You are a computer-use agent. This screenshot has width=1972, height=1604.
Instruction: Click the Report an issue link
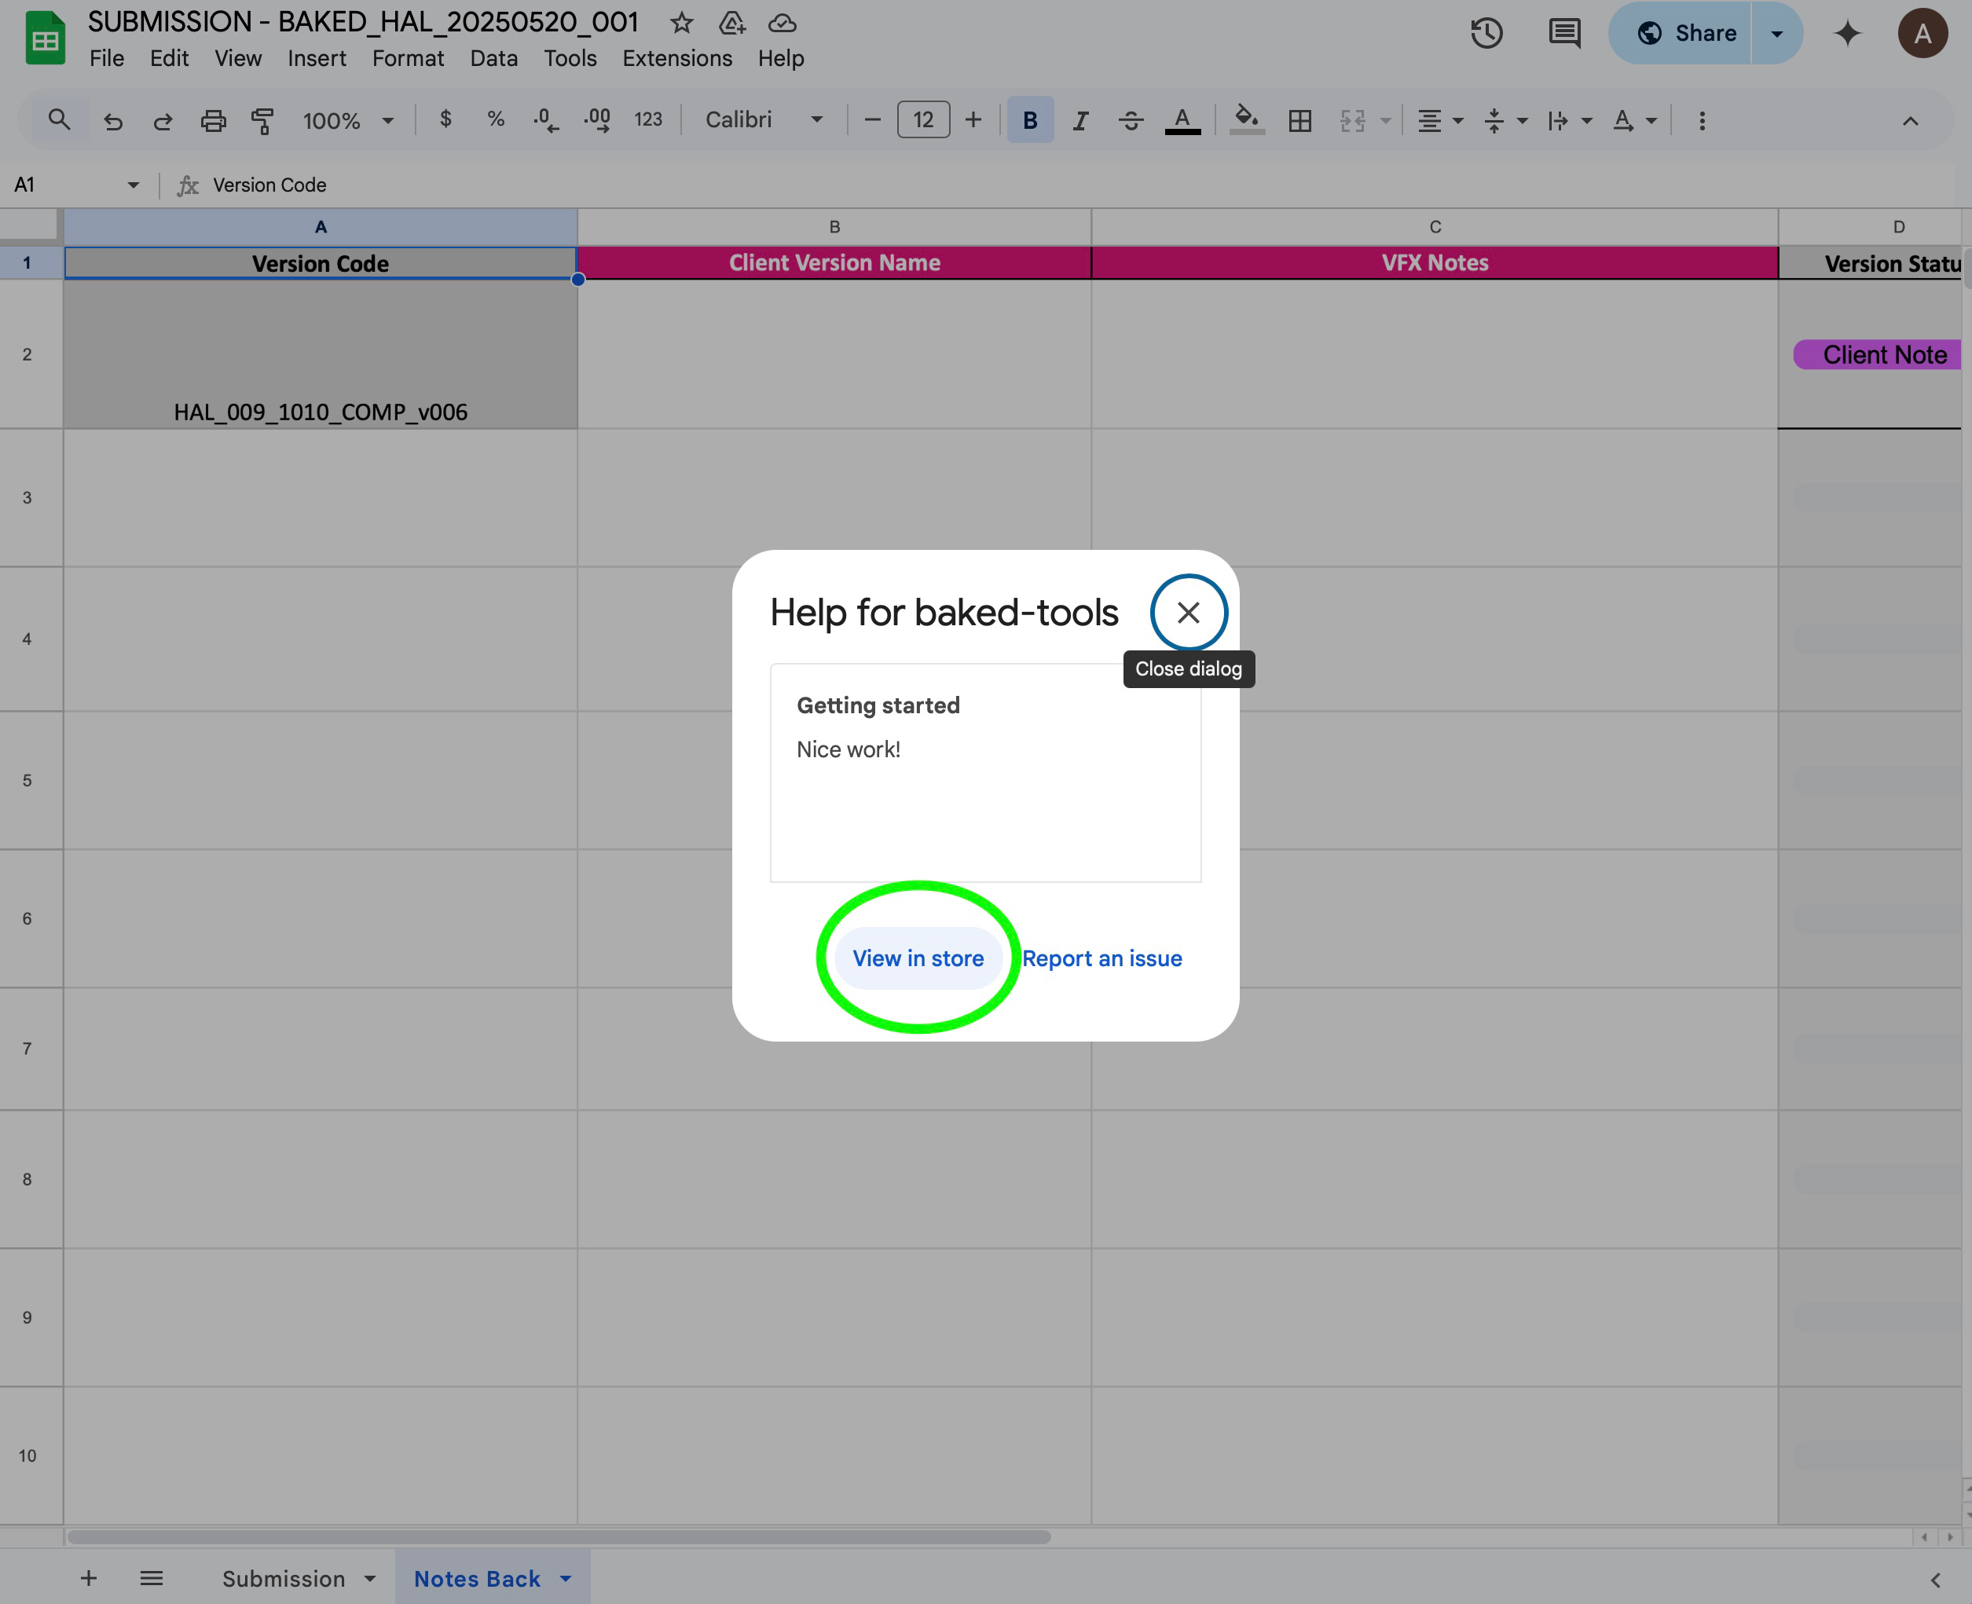point(1101,958)
